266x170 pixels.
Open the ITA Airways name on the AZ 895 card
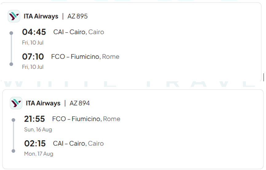pos(41,16)
